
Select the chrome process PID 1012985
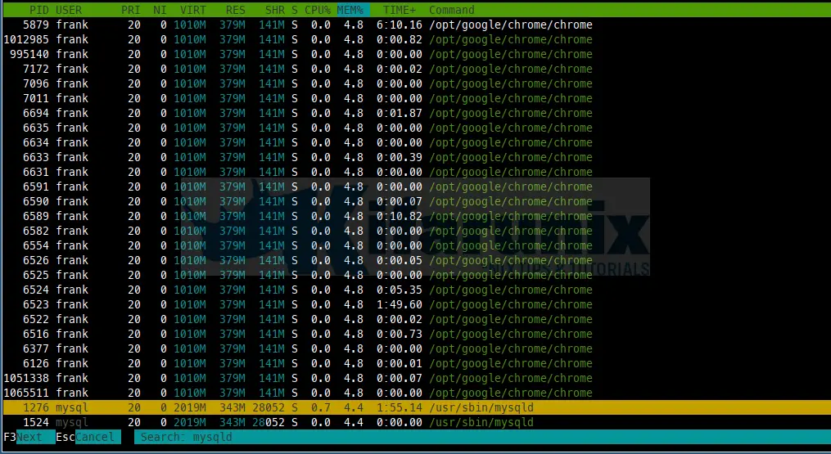(x=417, y=40)
